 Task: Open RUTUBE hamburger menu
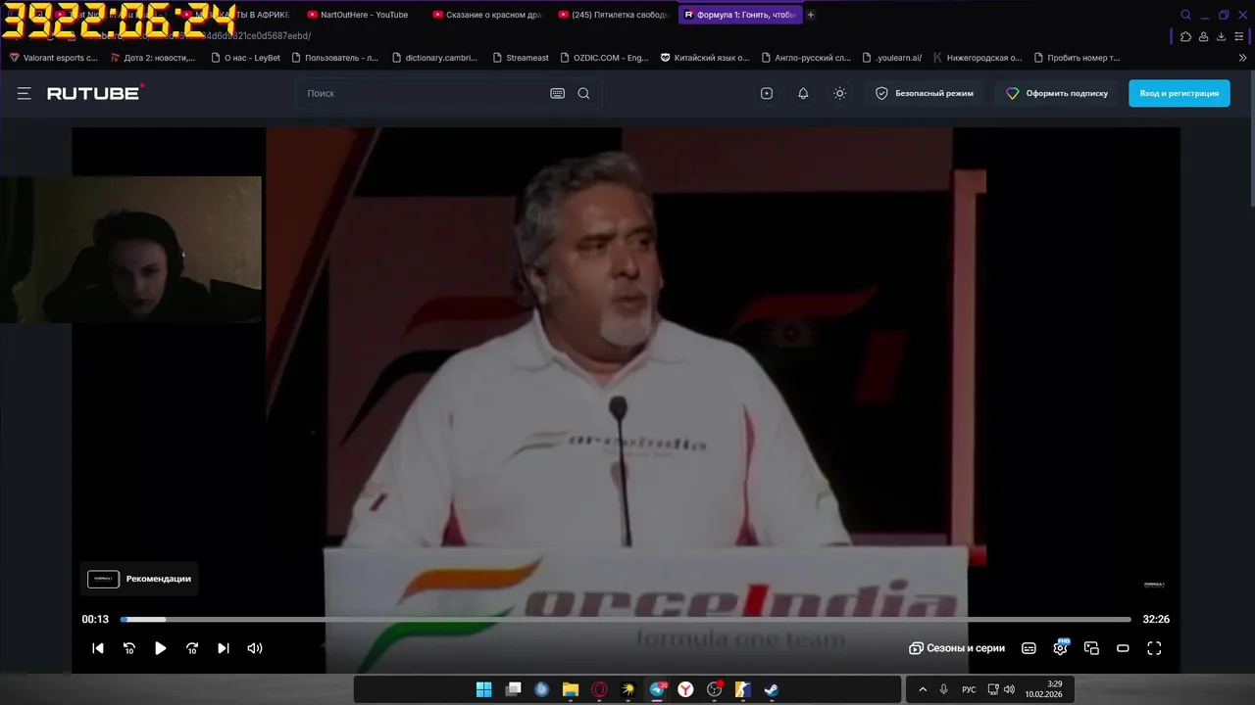tap(24, 93)
